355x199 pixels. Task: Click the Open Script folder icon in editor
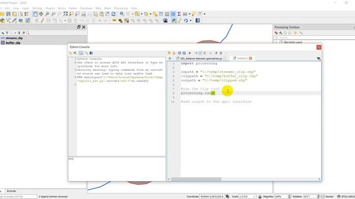click(x=169, y=53)
